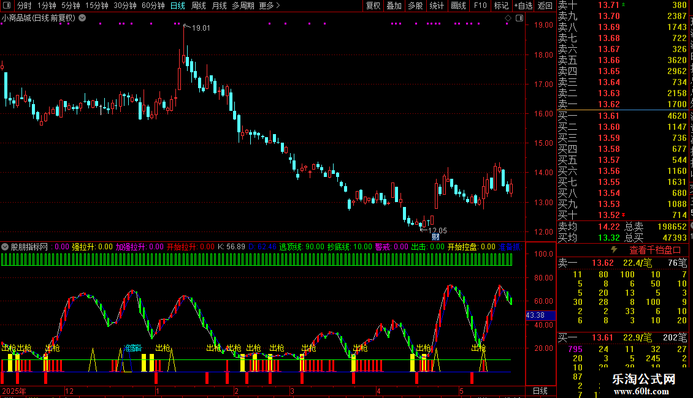Image resolution: width=693 pixels, height=398 pixels.
Task: Click the lightning bolt icon
Action: (614, 250)
